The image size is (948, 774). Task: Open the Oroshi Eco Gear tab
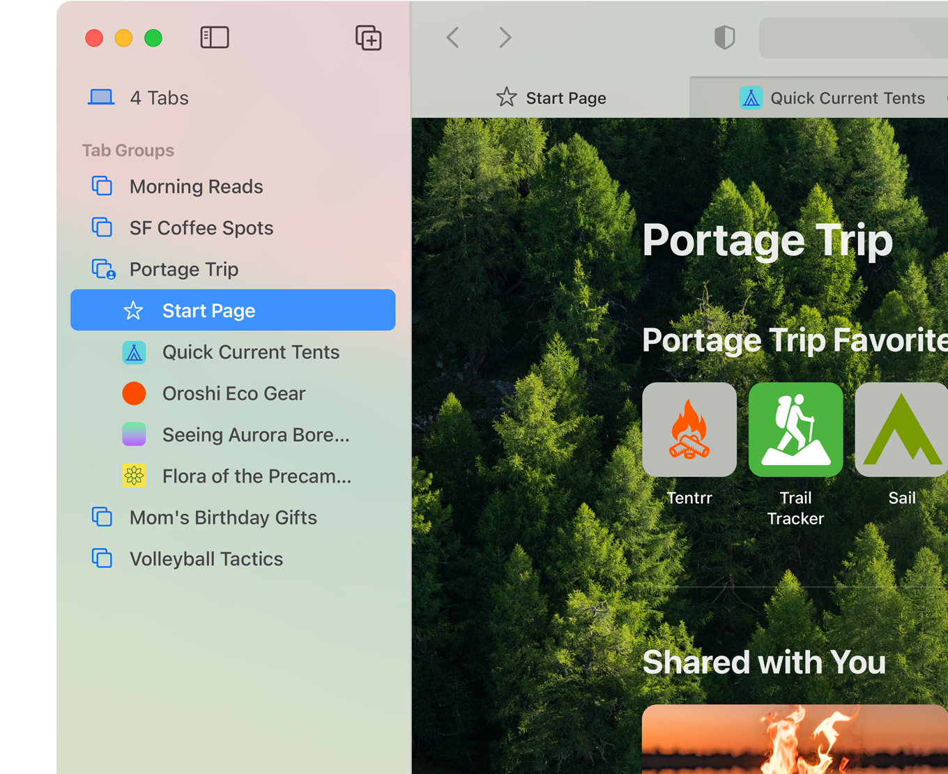(234, 393)
